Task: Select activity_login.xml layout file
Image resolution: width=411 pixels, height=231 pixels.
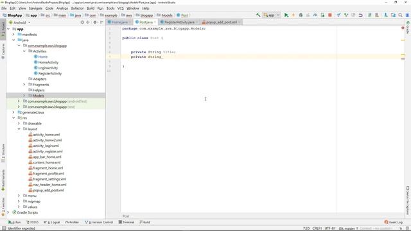Action: 44,146
